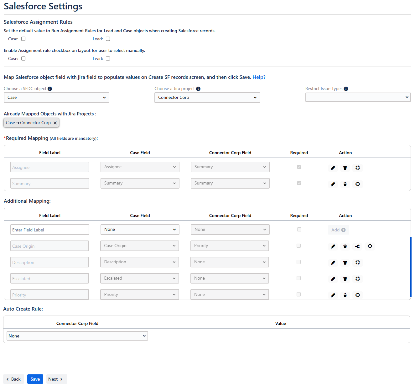Open the Help? link
Image resolution: width=415 pixels, height=390 pixels.
click(x=259, y=77)
